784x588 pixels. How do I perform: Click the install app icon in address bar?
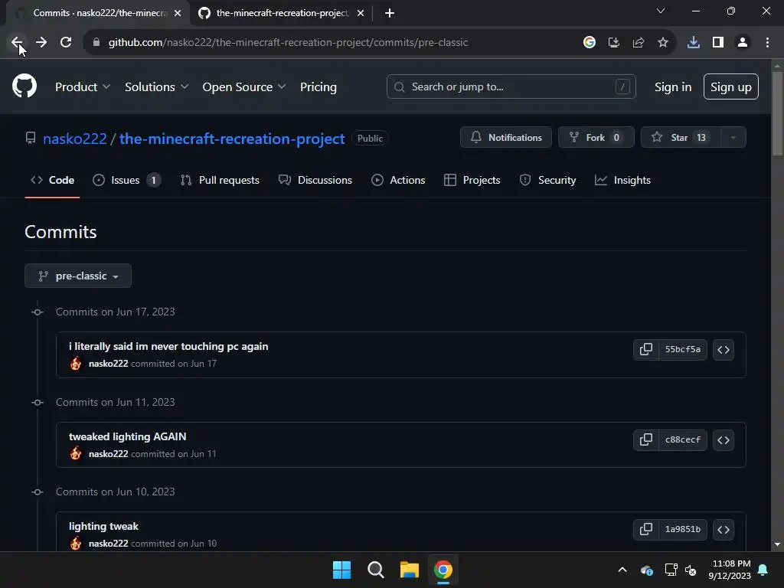[614, 43]
